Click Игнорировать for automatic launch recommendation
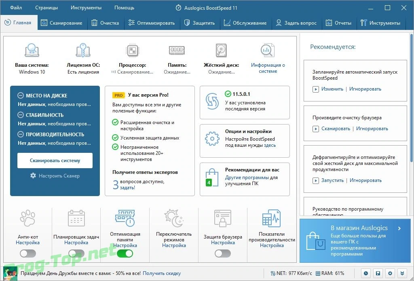This screenshot has height=281, width=414. point(365,89)
